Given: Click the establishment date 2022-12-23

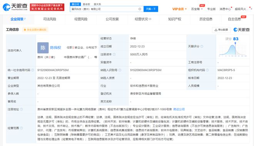Looking at the screenshot, I should pyautogui.click(x=137, y=46).
